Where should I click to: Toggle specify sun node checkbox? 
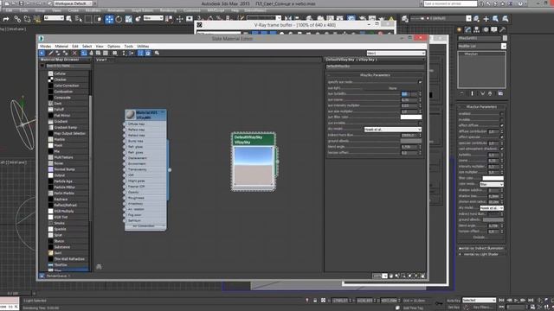(x=420, y=82)
